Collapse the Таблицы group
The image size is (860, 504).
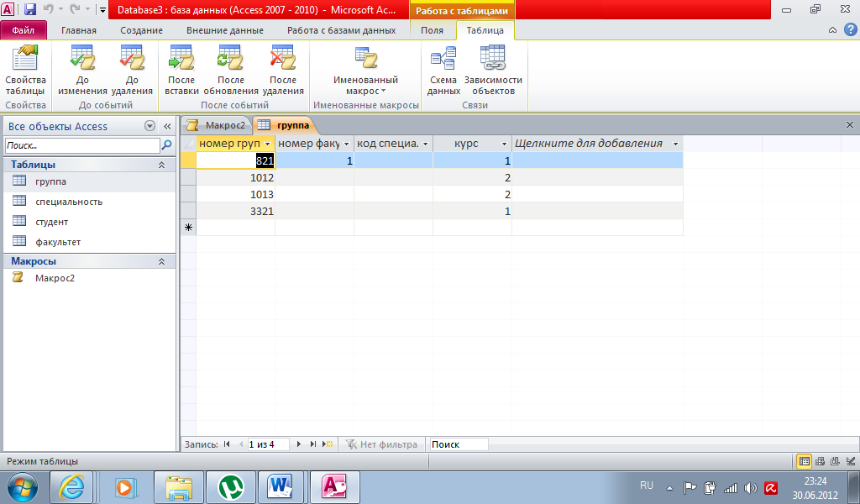click(162, 165)
